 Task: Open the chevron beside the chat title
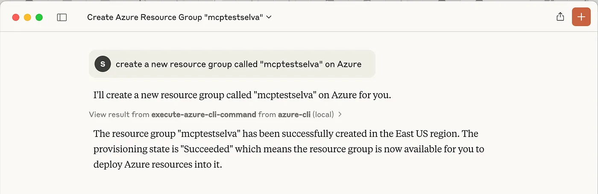(269, 17)
